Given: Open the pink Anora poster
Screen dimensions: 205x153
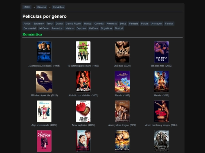Looking at the screenshot, I should (44, 141).
